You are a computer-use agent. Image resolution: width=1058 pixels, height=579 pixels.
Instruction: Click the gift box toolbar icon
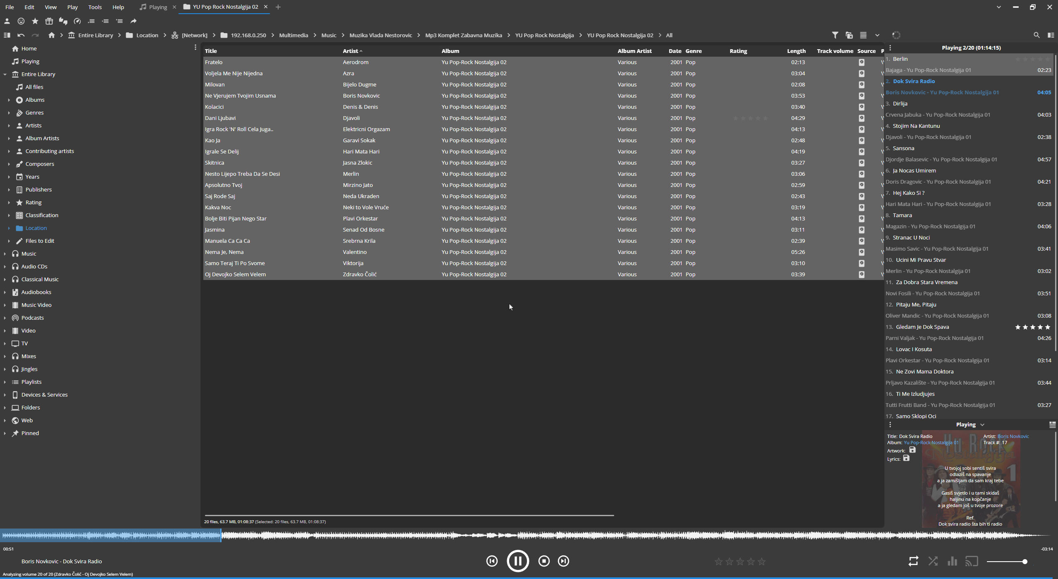[49, 21]
